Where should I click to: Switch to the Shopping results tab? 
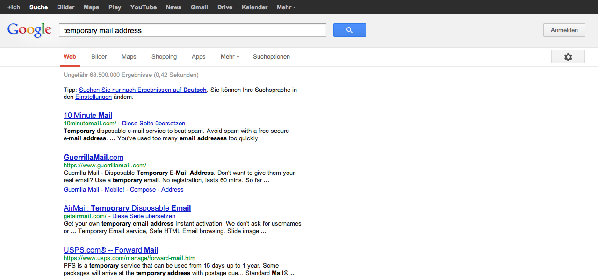pos(164,57)
